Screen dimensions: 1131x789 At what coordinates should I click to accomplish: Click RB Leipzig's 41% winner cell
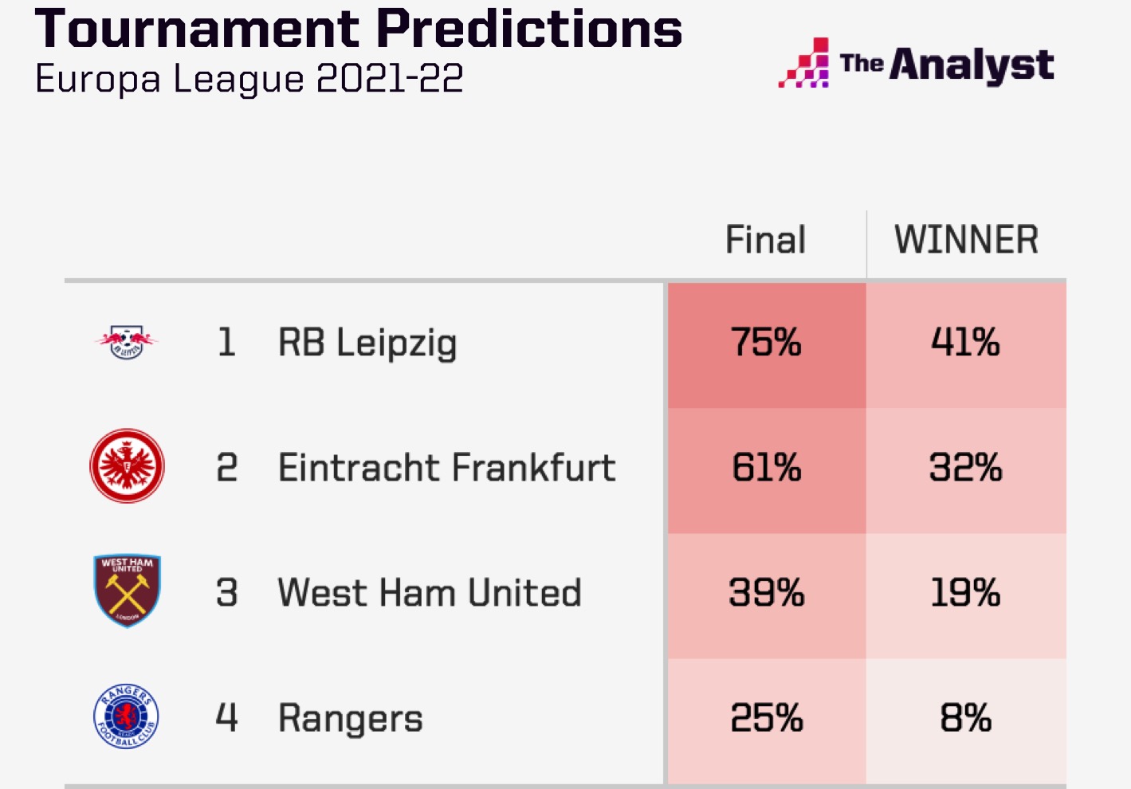pos(966,346)
